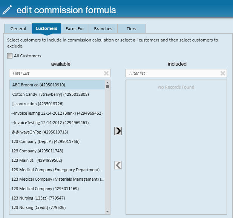The image size is (233, 218).
Task: Select Cotton Candy (Strawberry) customer
Action: 51,94
